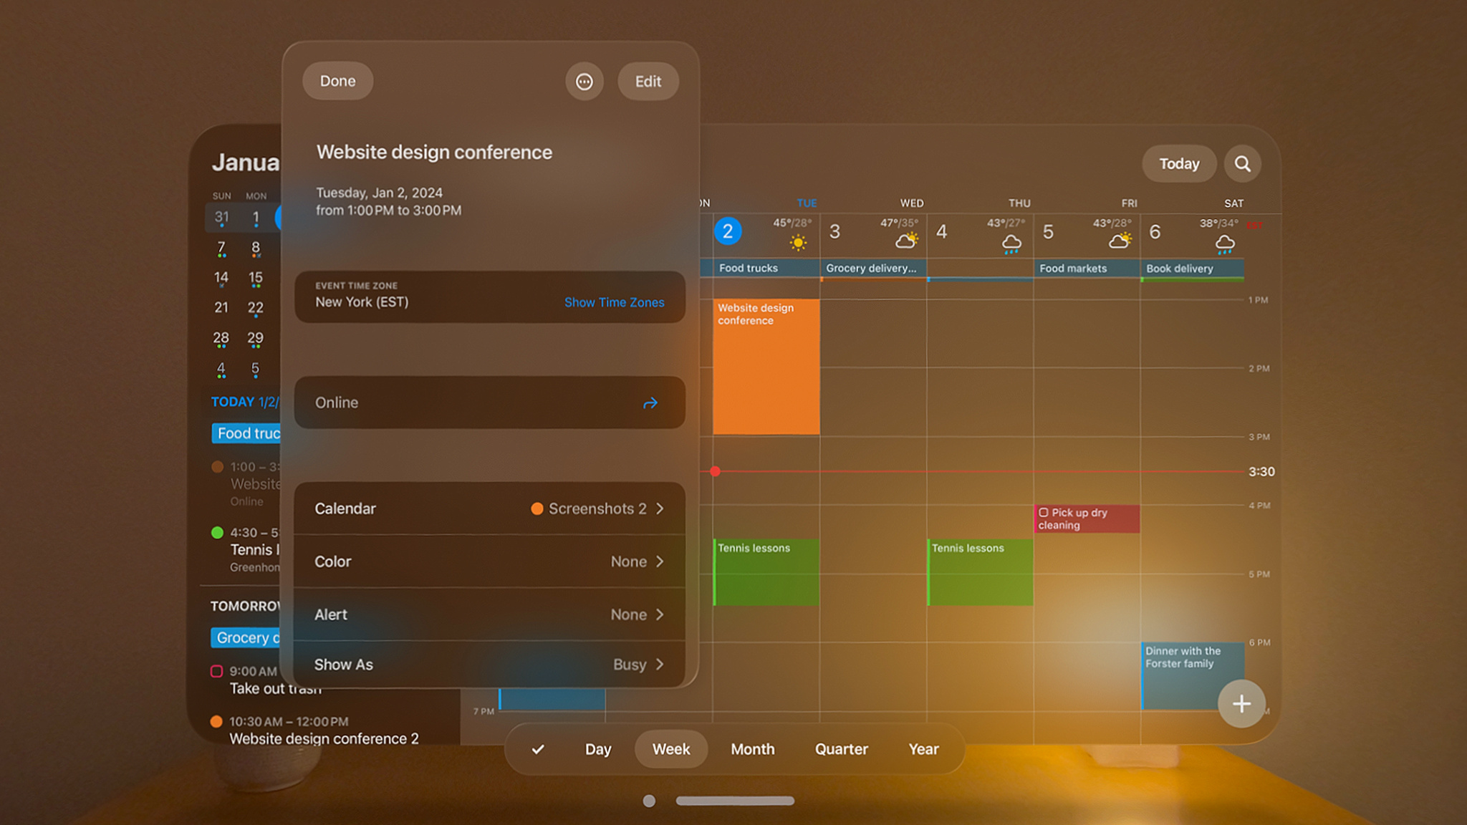Click the Calendar Screenshots 2 label
Screen dimensions: 1467x825
pos(597,508)
